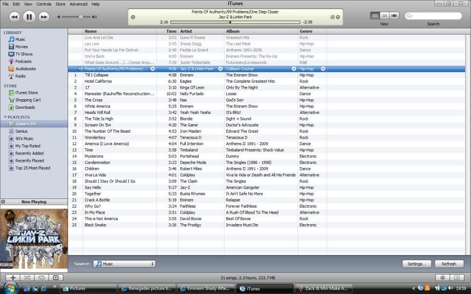Switch to grid view
471x294 pixels.
point(385,16)
